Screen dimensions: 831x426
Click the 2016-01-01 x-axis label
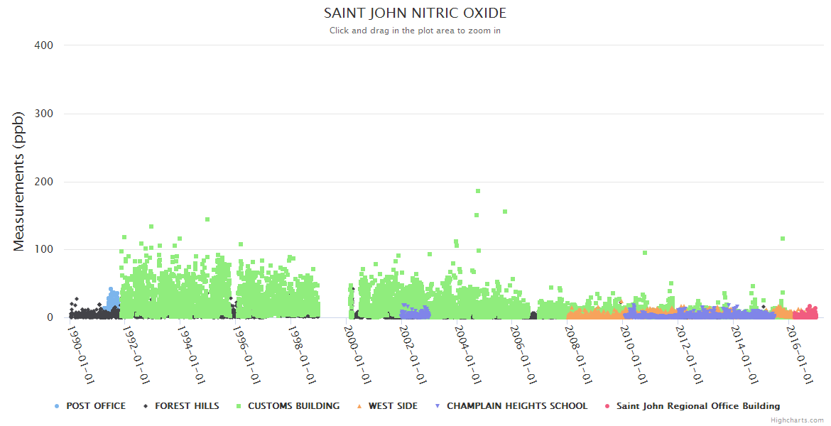[799, 354]
